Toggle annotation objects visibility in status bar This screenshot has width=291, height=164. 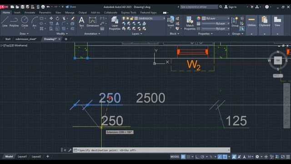coord(234,157)
